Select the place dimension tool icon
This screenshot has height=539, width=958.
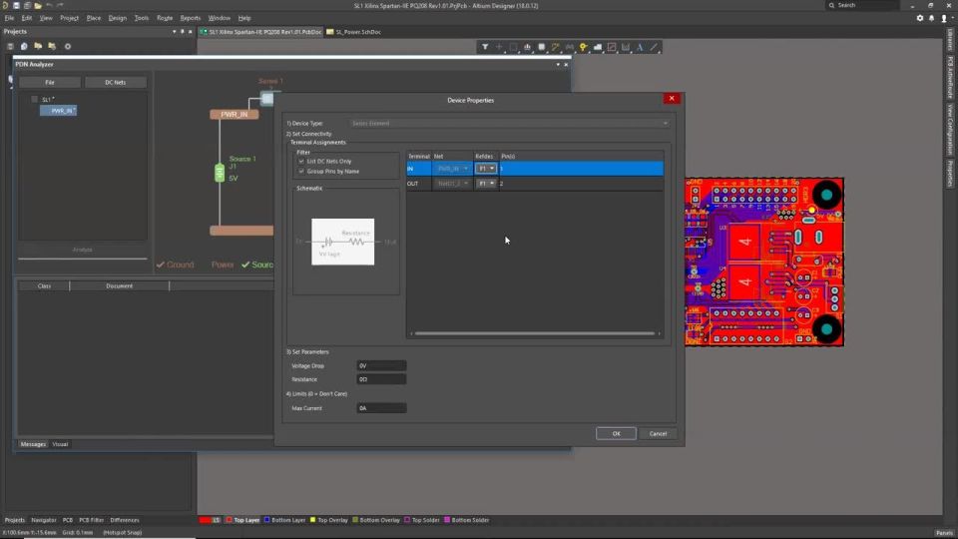626,47
